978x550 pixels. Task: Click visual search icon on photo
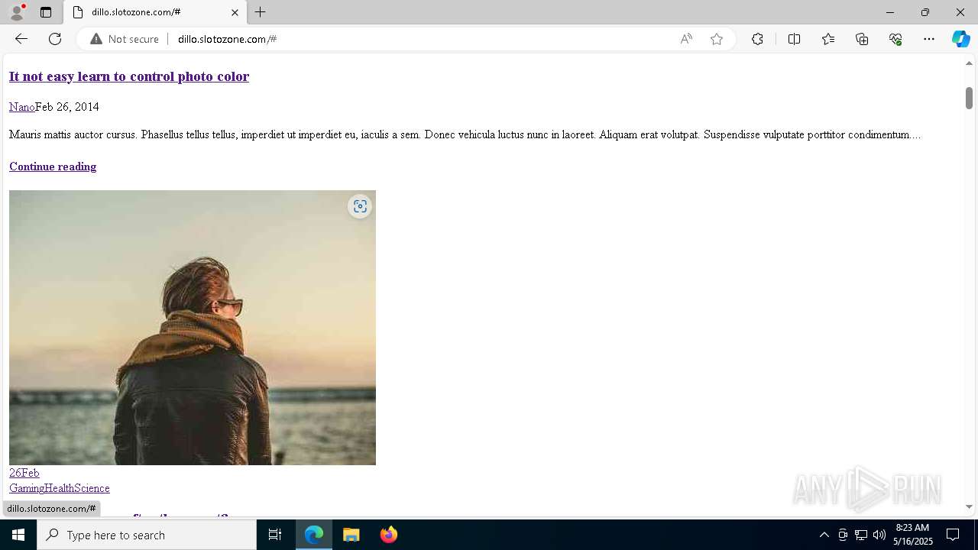360,206
